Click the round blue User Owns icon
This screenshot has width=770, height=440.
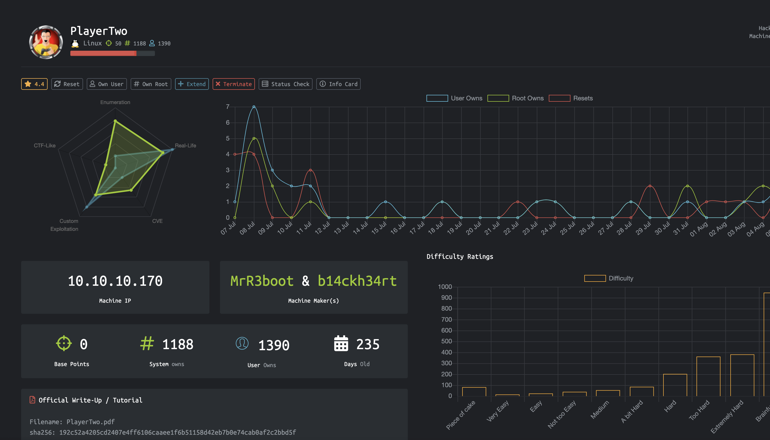[x=242, y=344]
